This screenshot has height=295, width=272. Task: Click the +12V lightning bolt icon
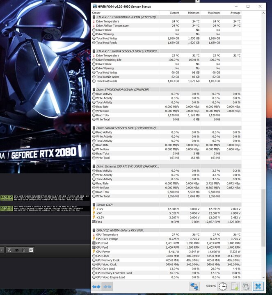tap(94, 209)
